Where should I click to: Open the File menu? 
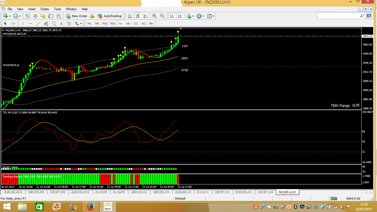(x=10, y=9)
